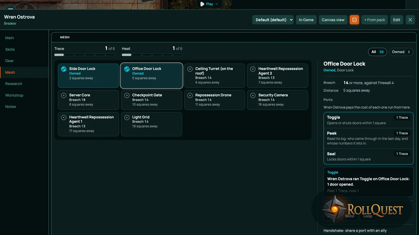Select the Repossession Drone card name
Screen dimensions: 419x235
tap(213, 95)
